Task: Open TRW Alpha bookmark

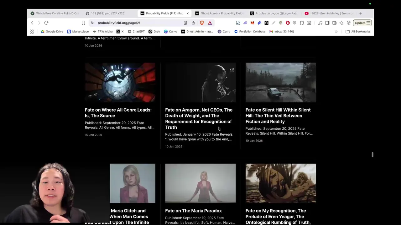Action: click(102, 32)
